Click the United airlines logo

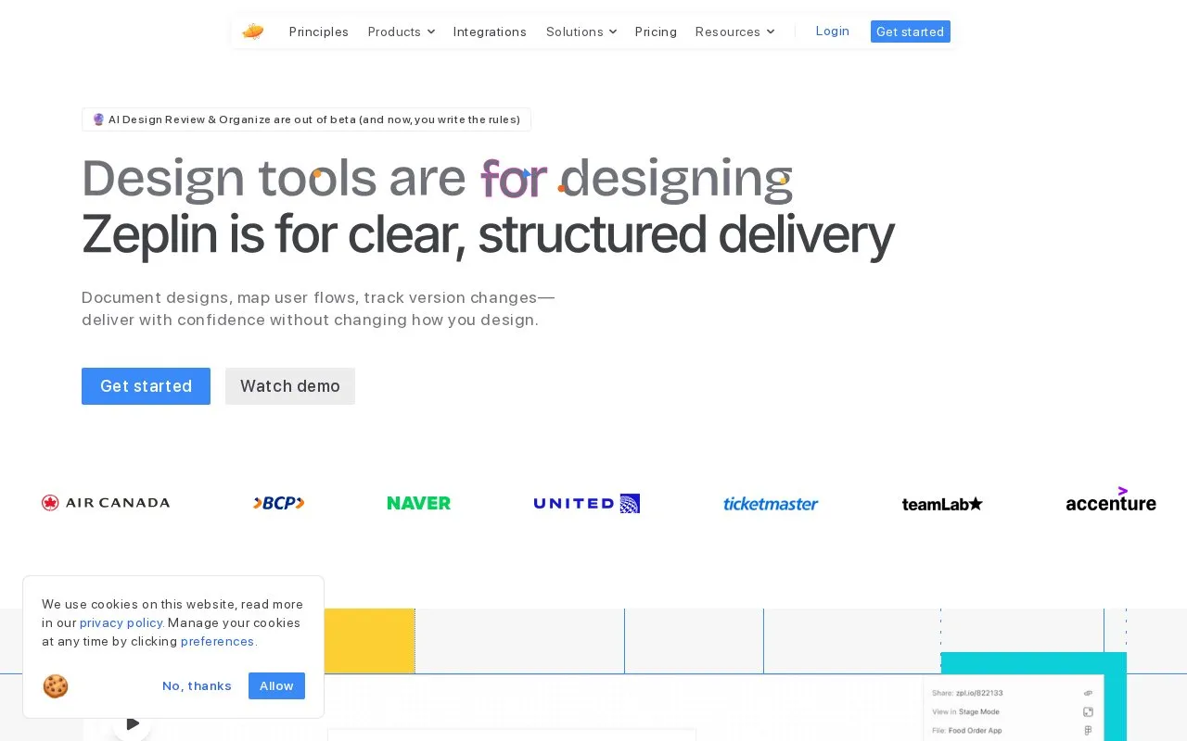coord(587,503)
